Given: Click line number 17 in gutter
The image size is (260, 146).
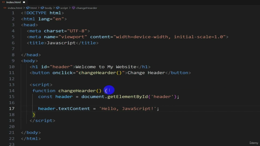Looking at the screenshot, I should click(x=12, y=109).
